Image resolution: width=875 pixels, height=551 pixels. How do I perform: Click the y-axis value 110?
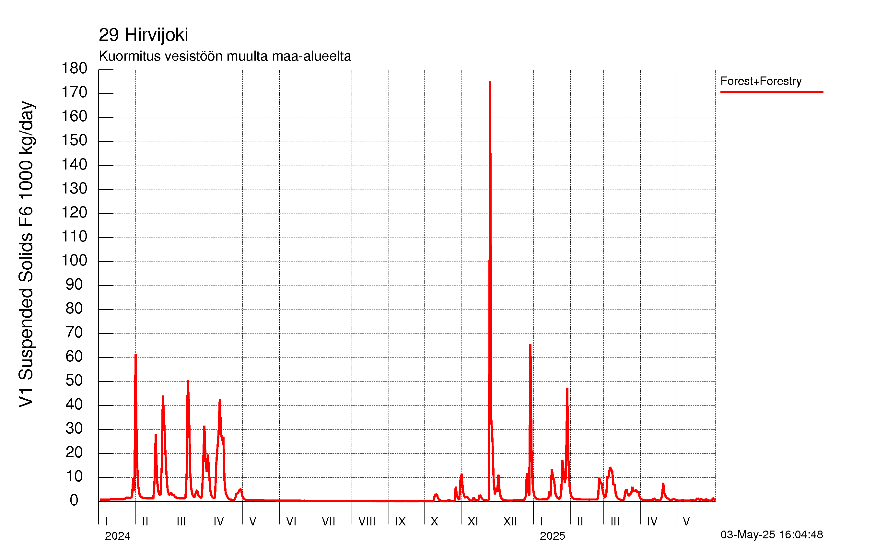(x=74, y=237)
